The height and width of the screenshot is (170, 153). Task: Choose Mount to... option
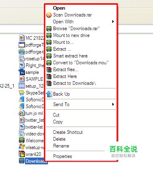(63, 42)
